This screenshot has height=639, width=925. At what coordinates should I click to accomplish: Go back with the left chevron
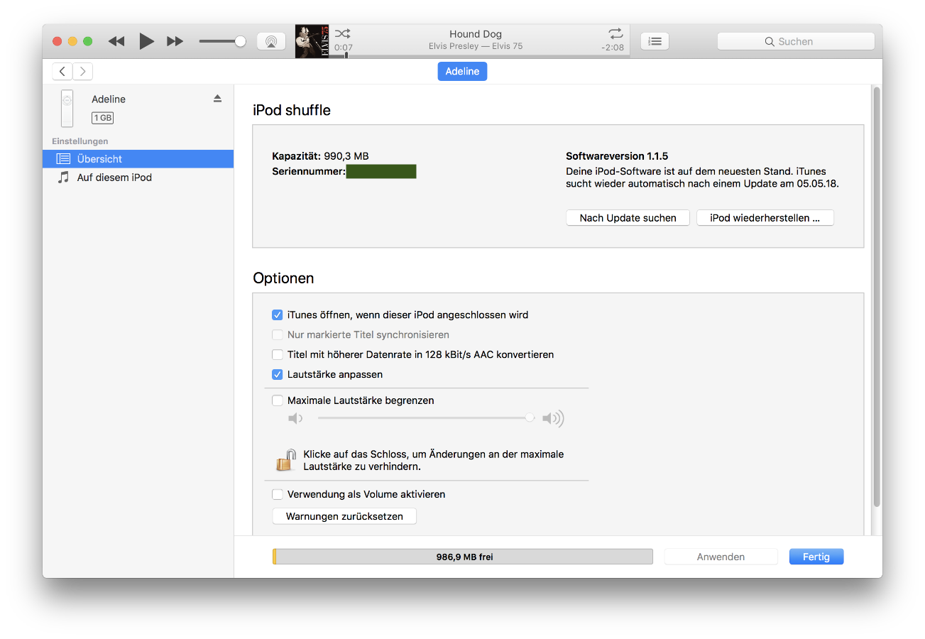62,71
